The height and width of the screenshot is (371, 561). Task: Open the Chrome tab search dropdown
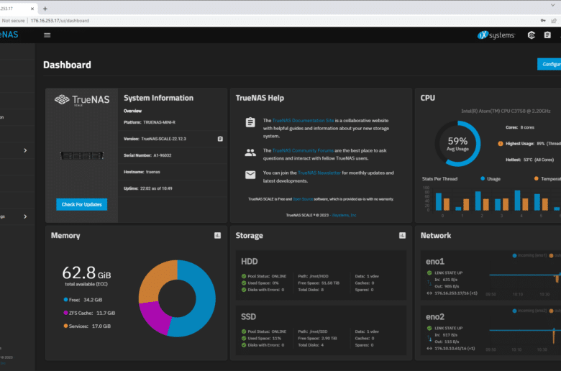(553, 5)
